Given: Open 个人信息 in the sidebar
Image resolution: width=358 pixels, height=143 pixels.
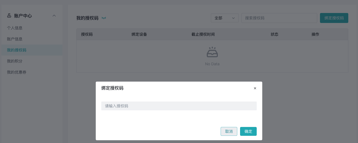Looking at the screenshot, I should (15, 28).
